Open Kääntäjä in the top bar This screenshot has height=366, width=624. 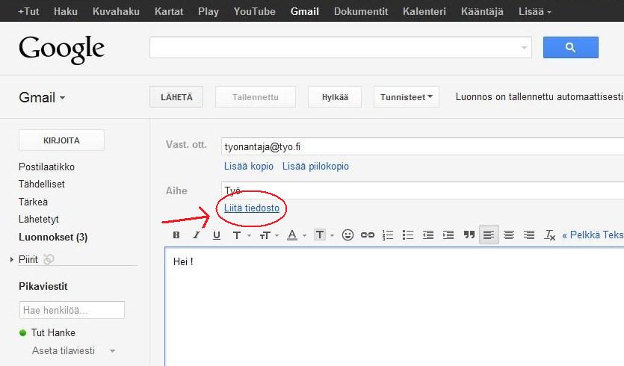pos(482,11)
